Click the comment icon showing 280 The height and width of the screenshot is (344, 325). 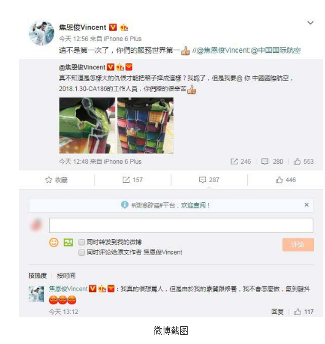(x=264, y=161)
